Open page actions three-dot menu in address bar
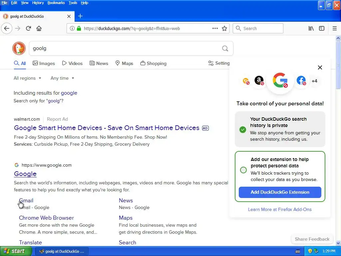The image size is (341, 256). (x=215, y=29)
